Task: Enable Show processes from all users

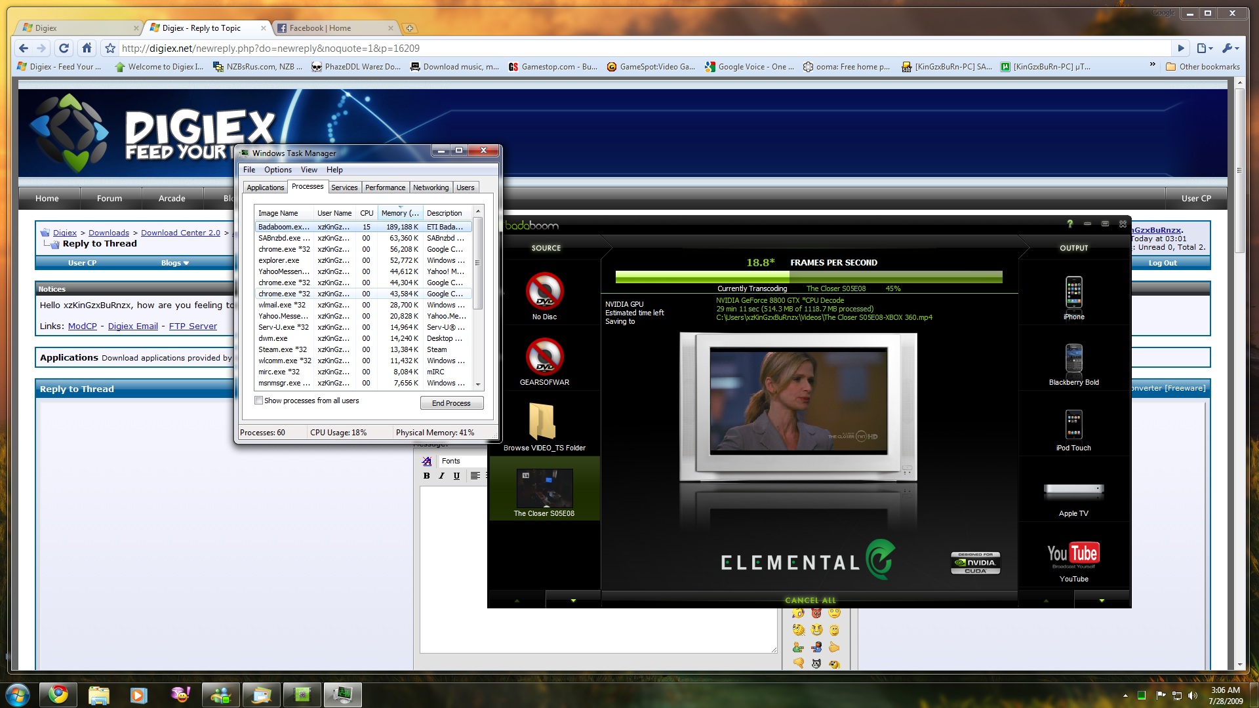Action: pos(259,401)
